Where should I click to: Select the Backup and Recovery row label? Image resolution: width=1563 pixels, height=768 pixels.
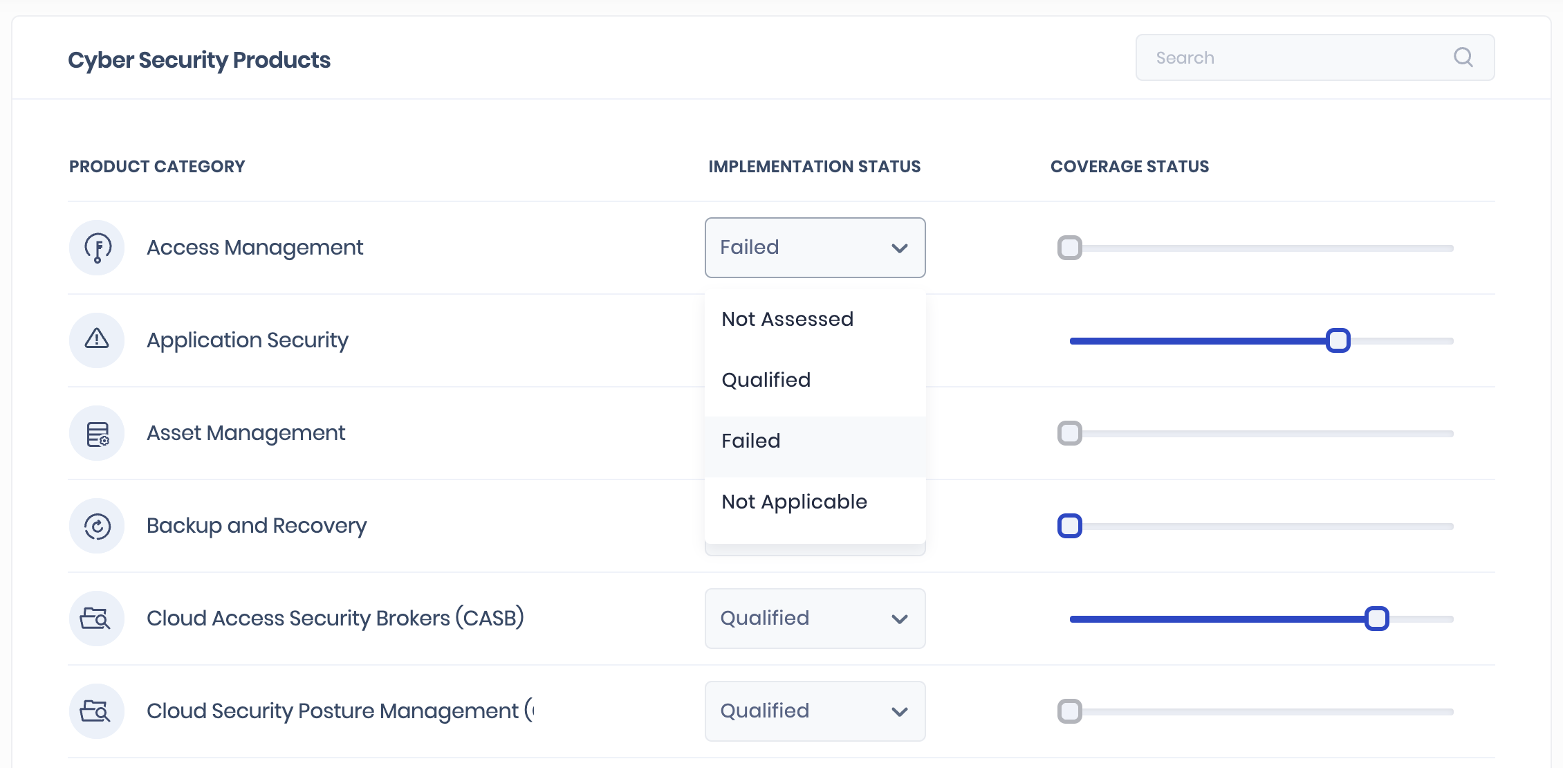pyautogui.click(x=257, y=526)
